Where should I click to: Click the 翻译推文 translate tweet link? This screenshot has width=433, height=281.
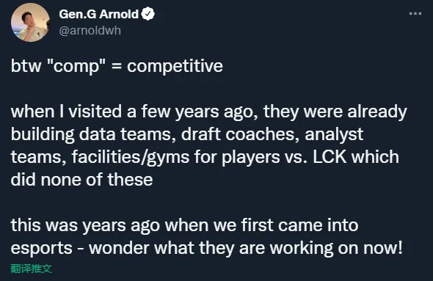(x=32, y=269)
